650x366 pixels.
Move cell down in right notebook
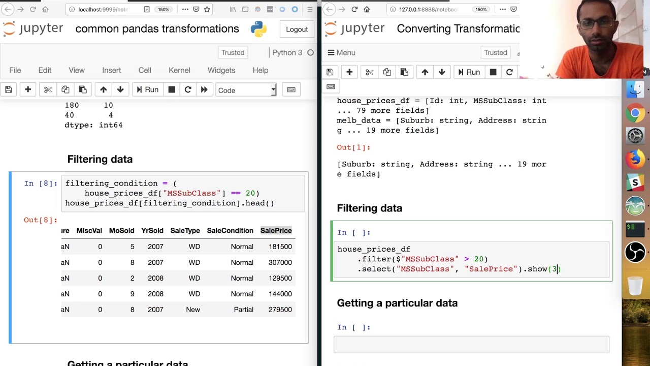[442, 72]
